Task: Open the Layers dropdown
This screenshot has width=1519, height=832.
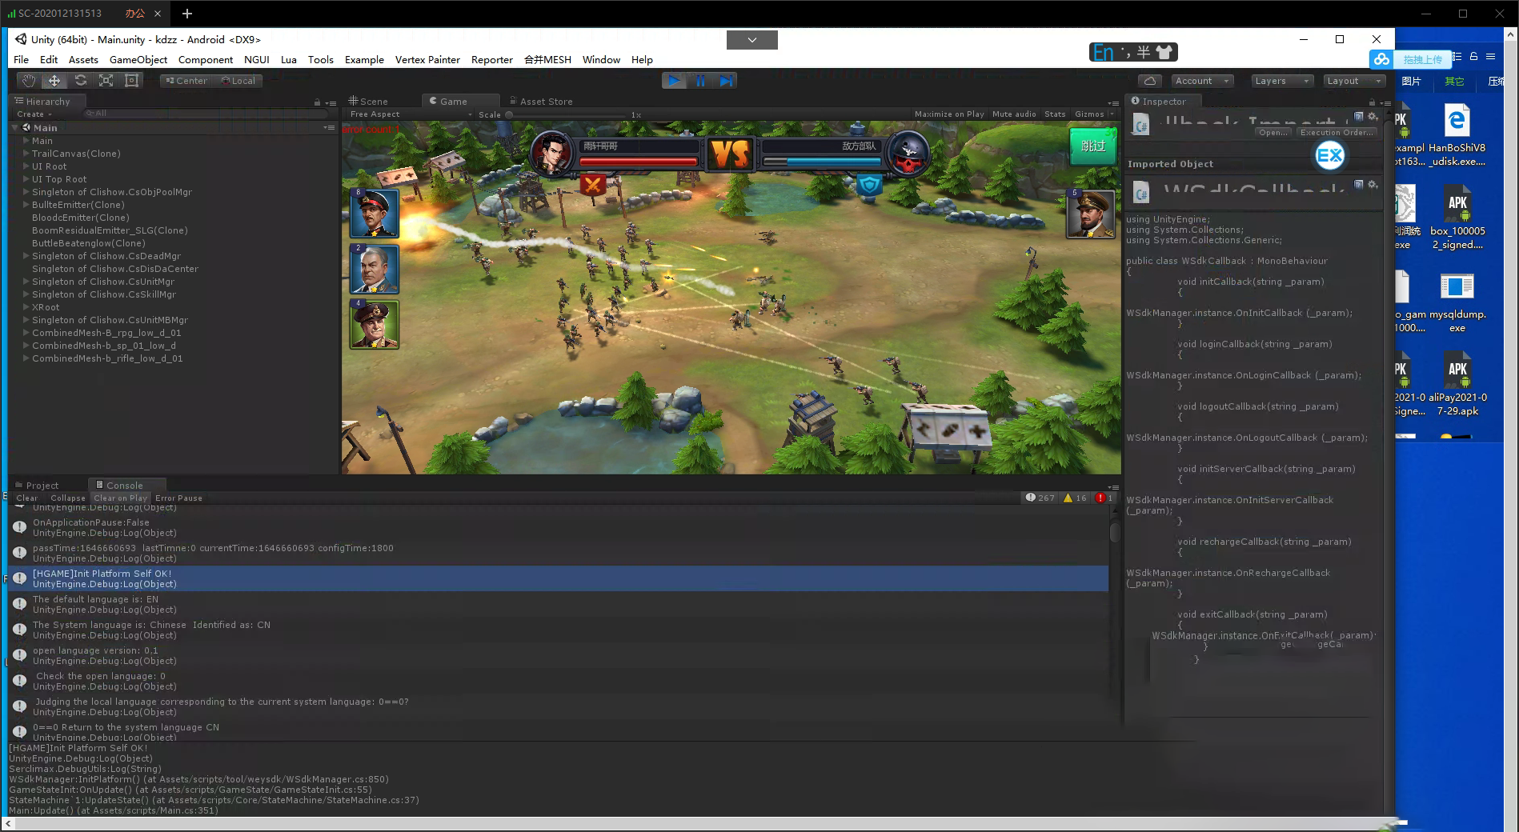Action: click(x=1281, y=81)
